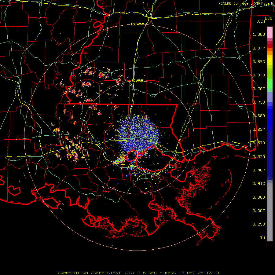Select the 0.573 legend value
The image size is (275, 275).
click(x=259, y=143)
